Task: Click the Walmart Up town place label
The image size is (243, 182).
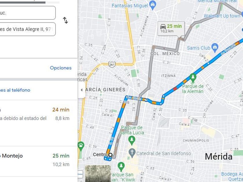Action: tap(222, 16)
